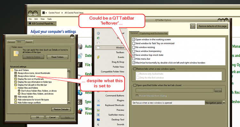Click the Events lightning bolt icon

[98, 57]
